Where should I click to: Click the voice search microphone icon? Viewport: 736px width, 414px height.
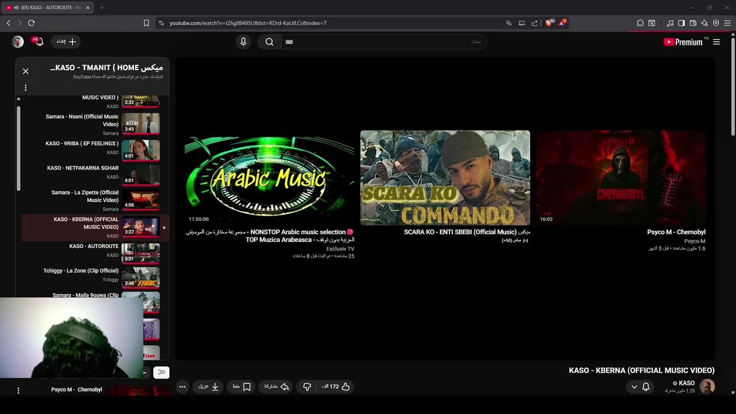(x=243, y=41)
